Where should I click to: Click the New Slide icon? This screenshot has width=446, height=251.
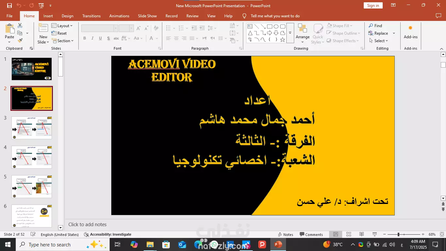point(43,28)
